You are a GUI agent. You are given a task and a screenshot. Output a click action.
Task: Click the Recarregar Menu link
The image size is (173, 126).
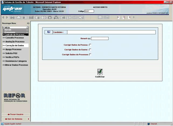[9, 23]
